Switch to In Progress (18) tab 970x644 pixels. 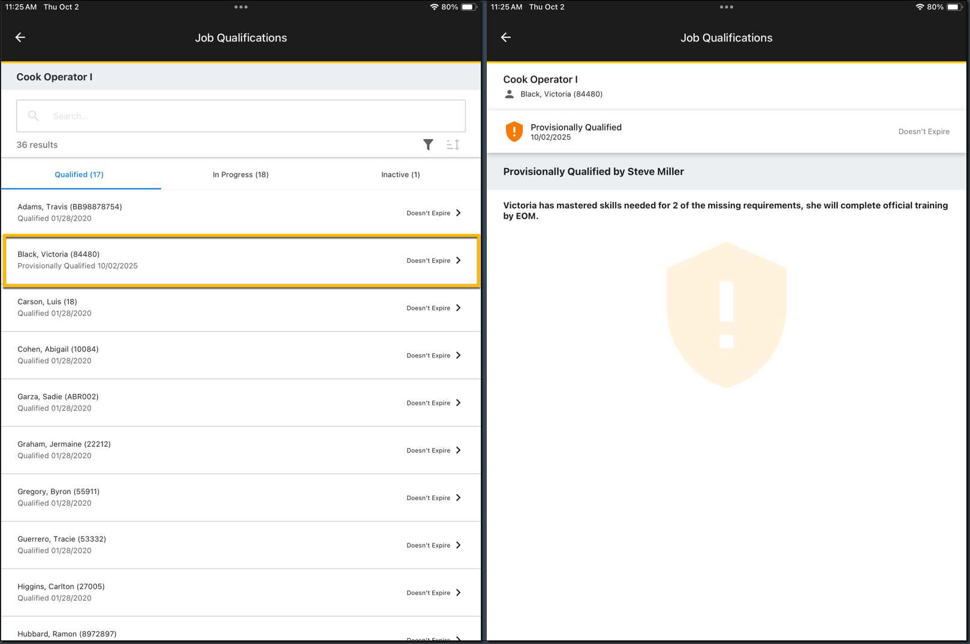pos(240,174)
